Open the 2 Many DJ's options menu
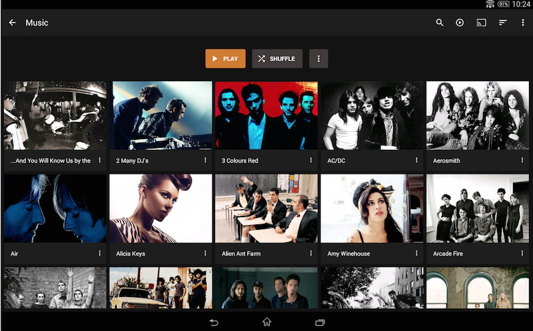The image size is (533, 331). click(x=205, y=160)
